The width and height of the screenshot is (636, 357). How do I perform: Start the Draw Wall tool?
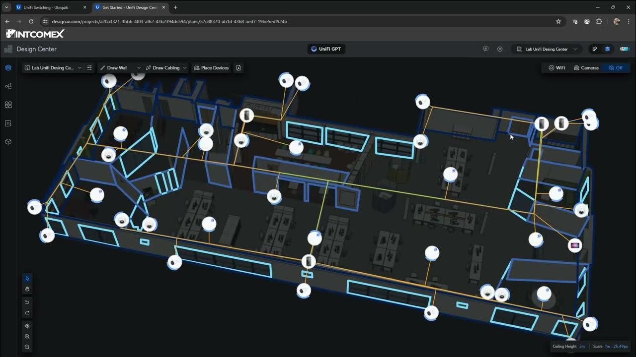click(x=114, y=68)
